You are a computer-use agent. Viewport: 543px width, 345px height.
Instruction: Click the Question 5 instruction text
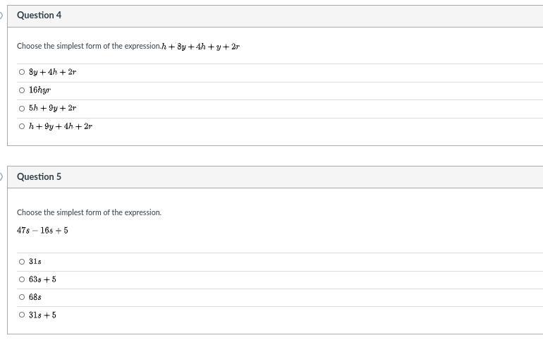click(x=89, y=212)
